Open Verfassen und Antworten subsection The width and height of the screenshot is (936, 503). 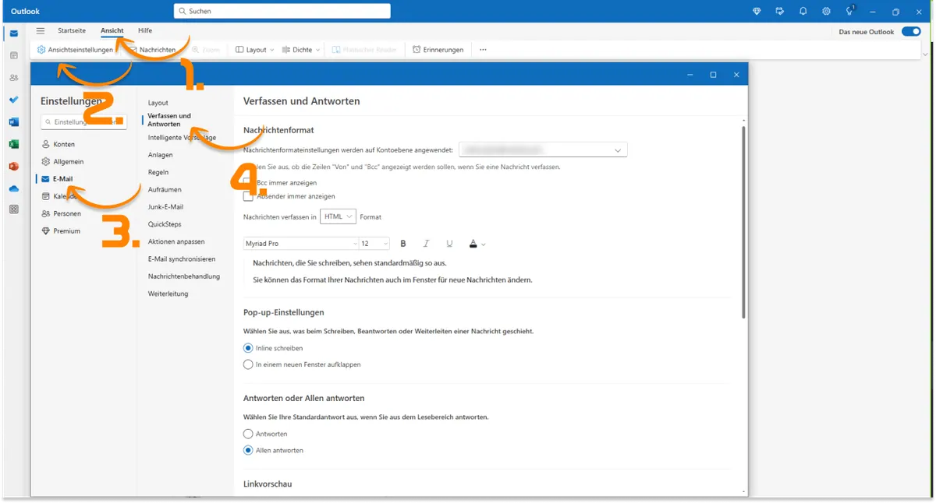pos(169,120)
